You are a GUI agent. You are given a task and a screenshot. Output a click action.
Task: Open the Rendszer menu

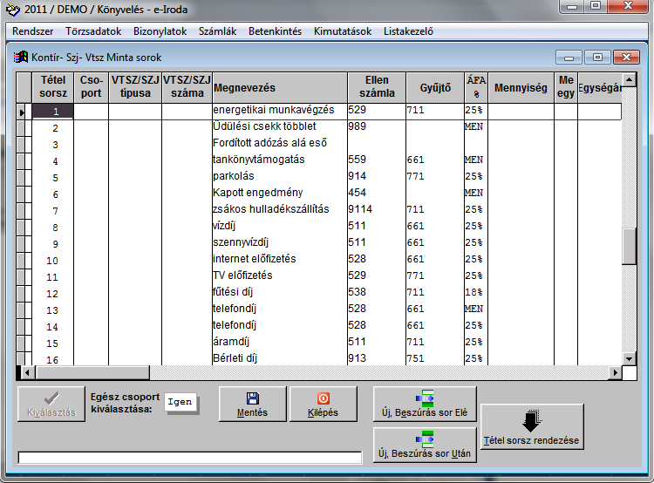(x=33, y=31)
